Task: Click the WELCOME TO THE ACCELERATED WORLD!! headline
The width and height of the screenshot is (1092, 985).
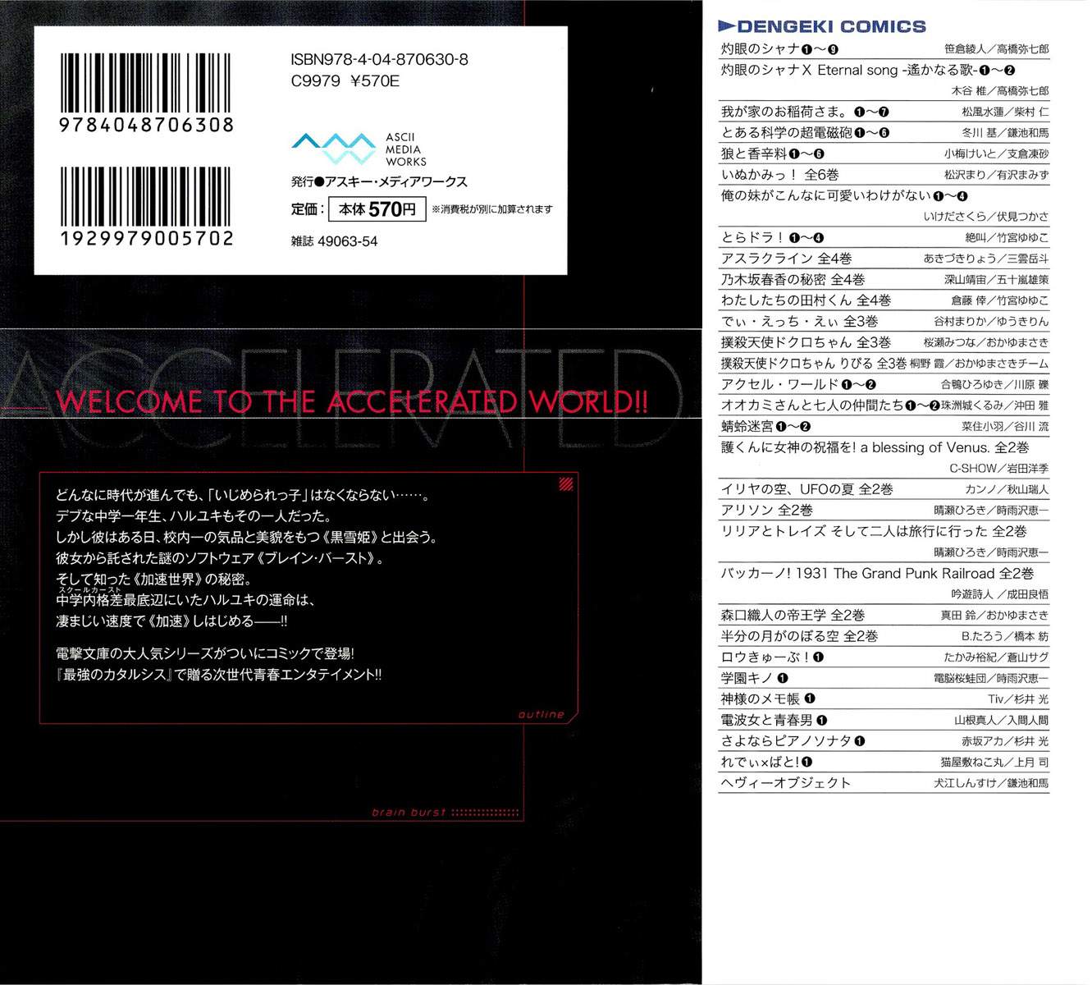Action: (352, 401)
